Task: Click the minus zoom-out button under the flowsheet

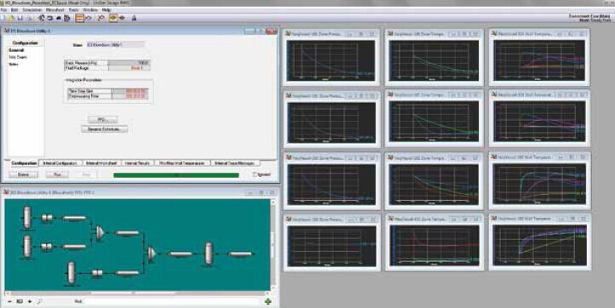Action: click(10, 301)
